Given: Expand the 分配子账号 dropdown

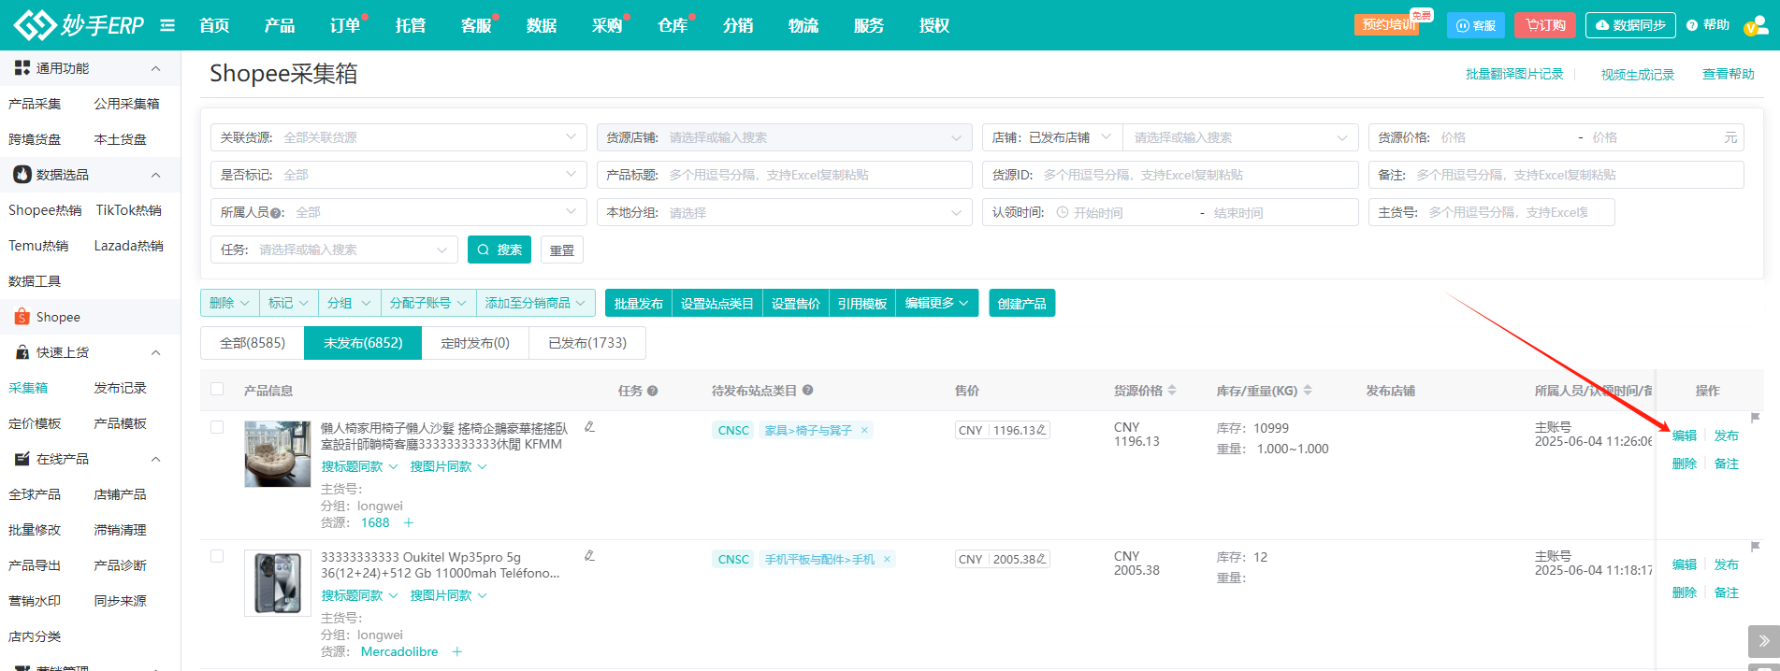Looking at the screenshot, I should pyautogui.click(x=428, y=303).
